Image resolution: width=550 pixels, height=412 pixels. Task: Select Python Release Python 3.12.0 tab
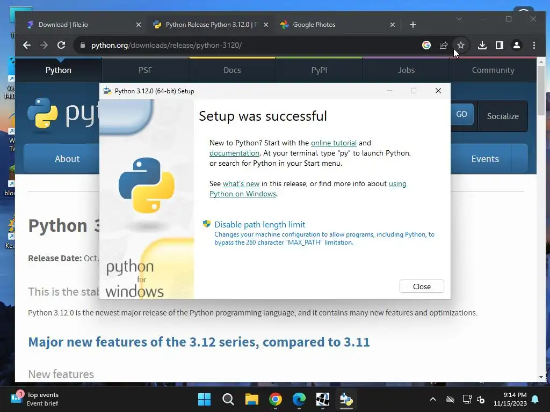pos(211,25)
